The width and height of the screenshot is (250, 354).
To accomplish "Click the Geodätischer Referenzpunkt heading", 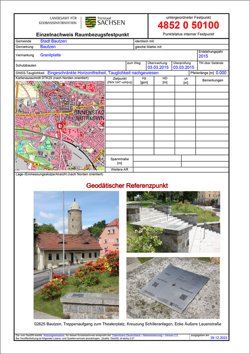I will 127,185.
